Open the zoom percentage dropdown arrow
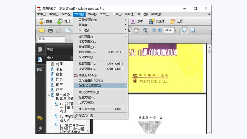Image resolution: width=247 pixels, height=139 pixels. (176, 30)
